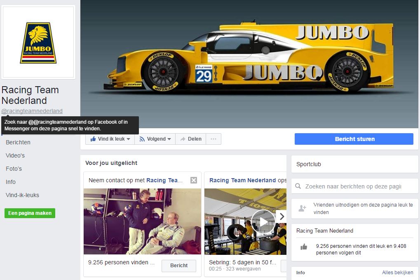This screenshot has width=420, height=280.
Task: Click next arrow on featured carousel
Action: [x=282, y=216]
